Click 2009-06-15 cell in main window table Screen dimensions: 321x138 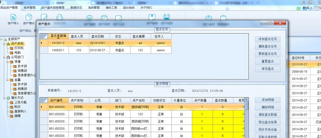(300, 72)
